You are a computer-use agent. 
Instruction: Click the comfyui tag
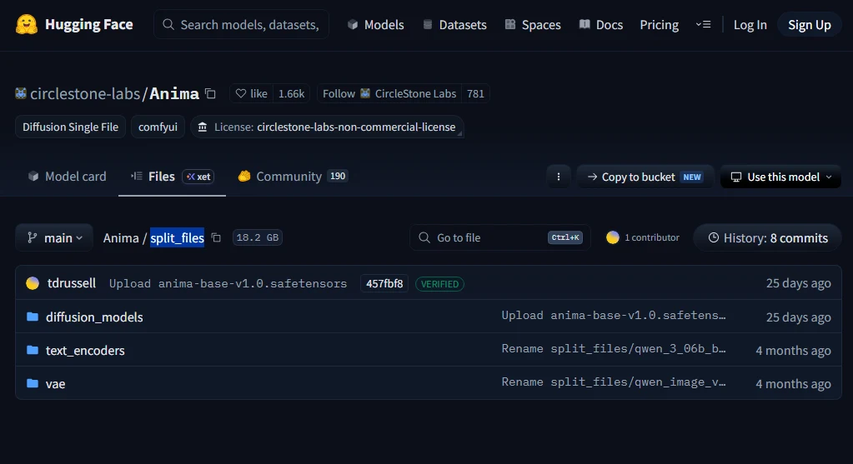[158, 127]
